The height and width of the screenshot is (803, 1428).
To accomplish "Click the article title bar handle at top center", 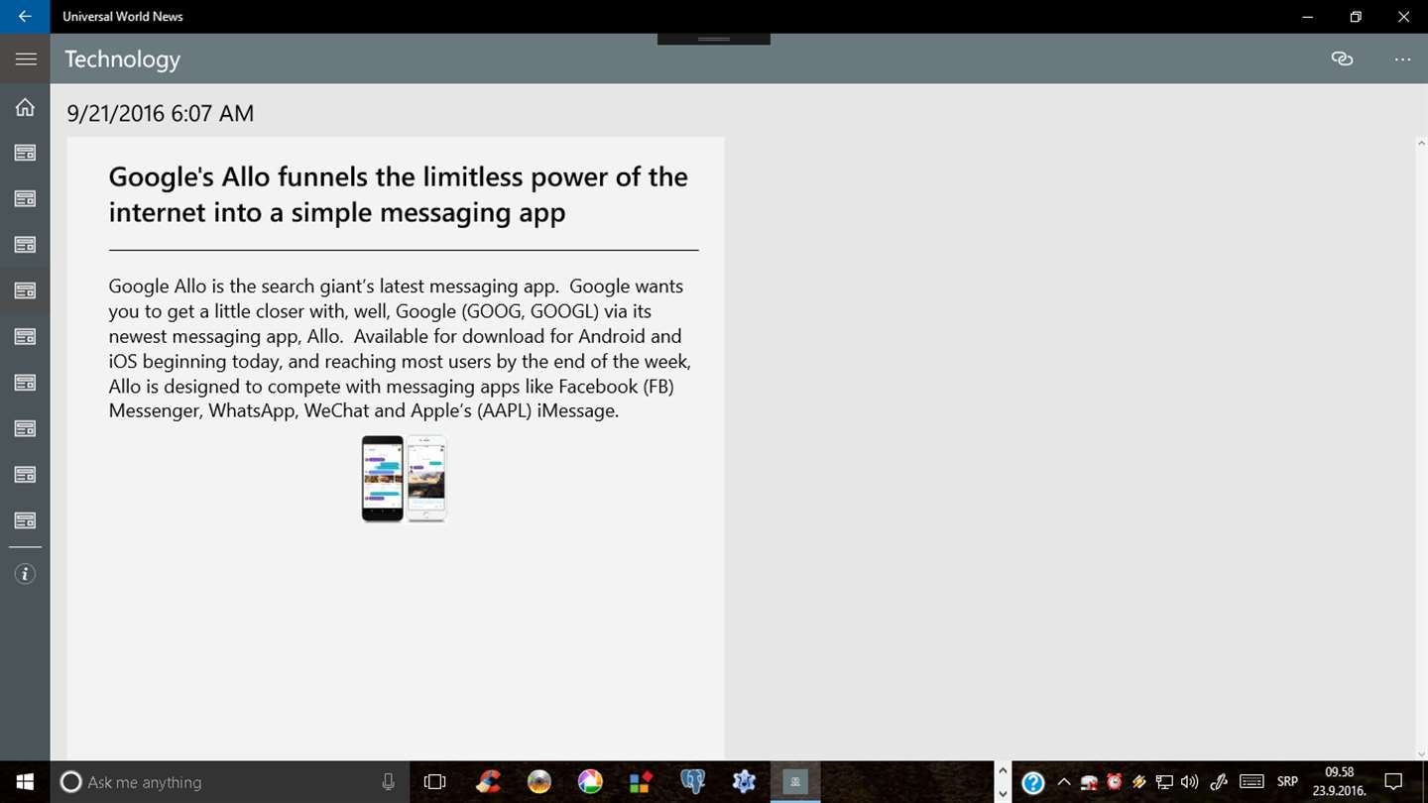I will click(714, 39).
